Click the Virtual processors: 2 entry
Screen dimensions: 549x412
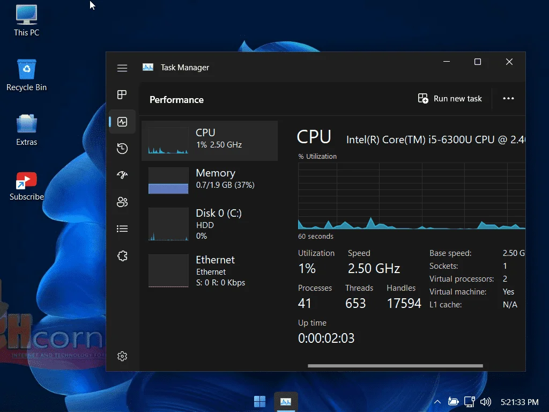pyautogui.click(x=469, y=279)
